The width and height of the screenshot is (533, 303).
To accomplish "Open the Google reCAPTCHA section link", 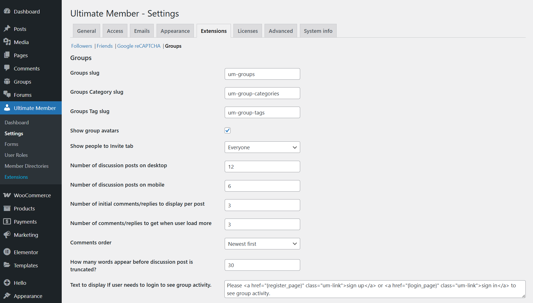I will click(139, 46).
